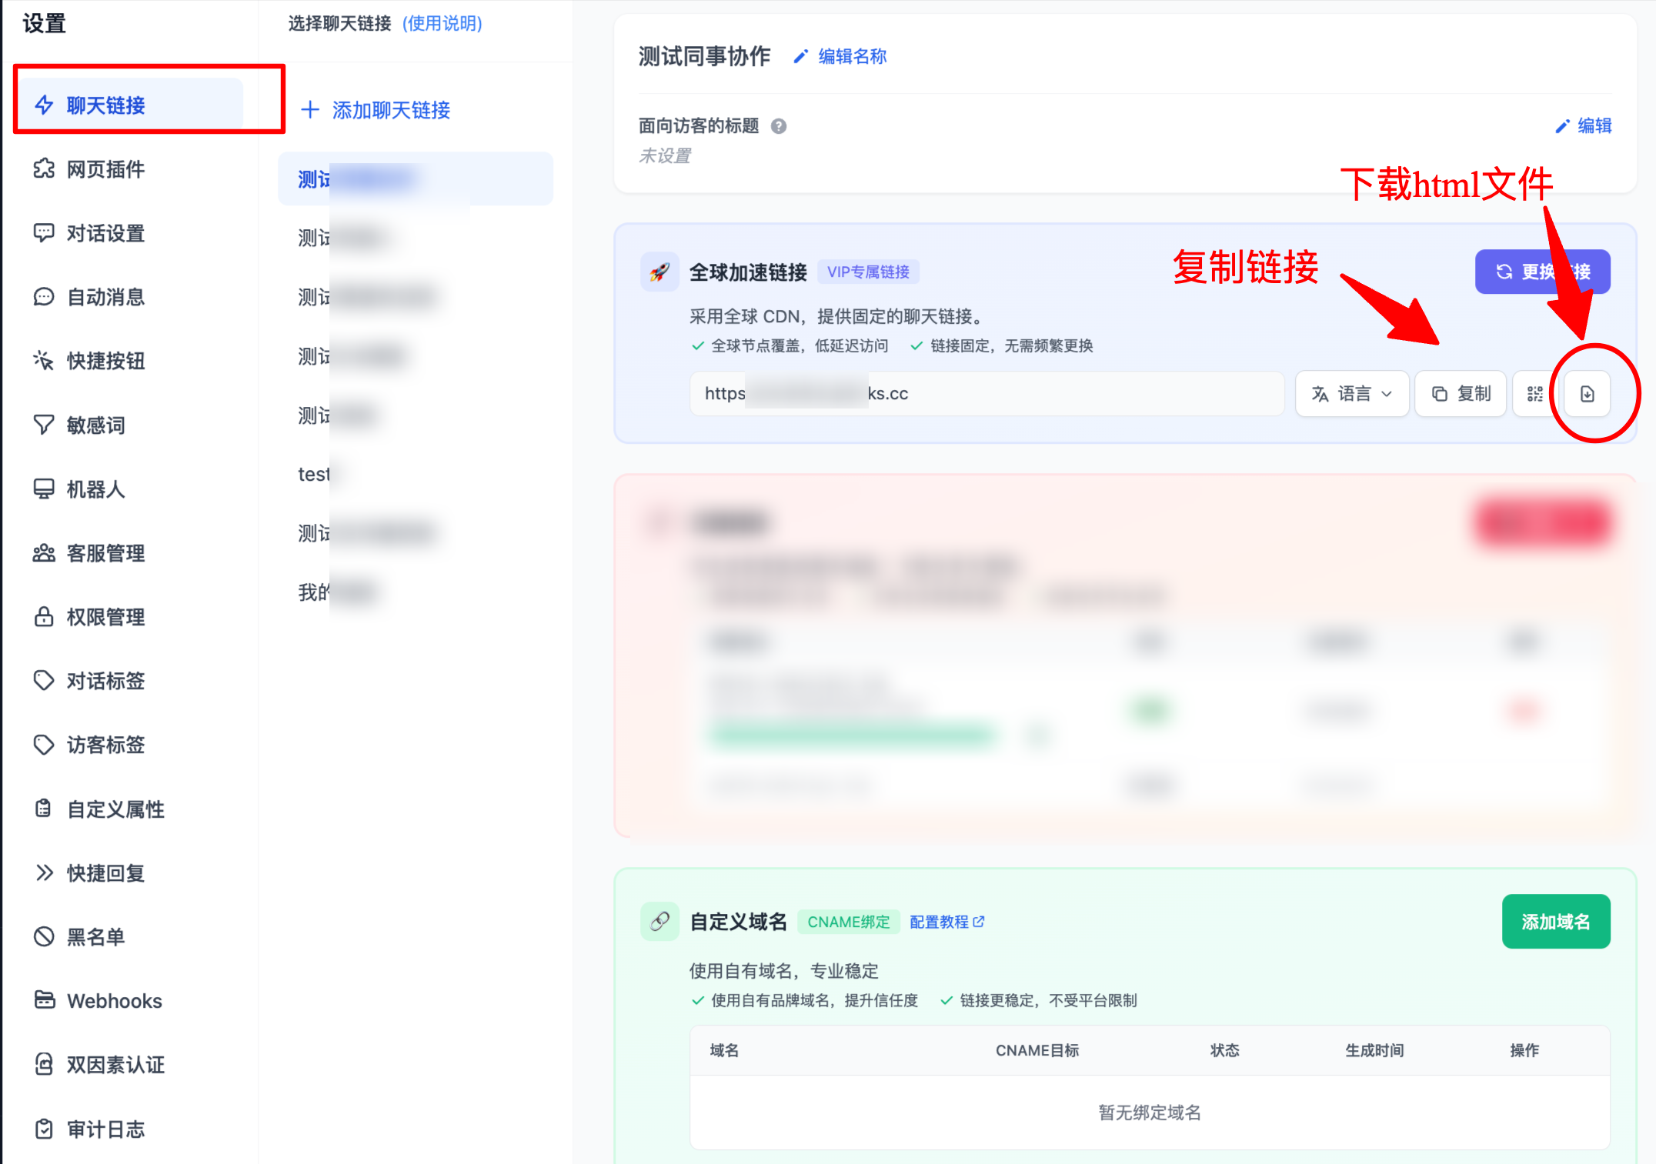Image resolution: width=1656 pixels, height=1164 pixels.
Task: Click the 更换链接 button
Action: (1542, 272)
